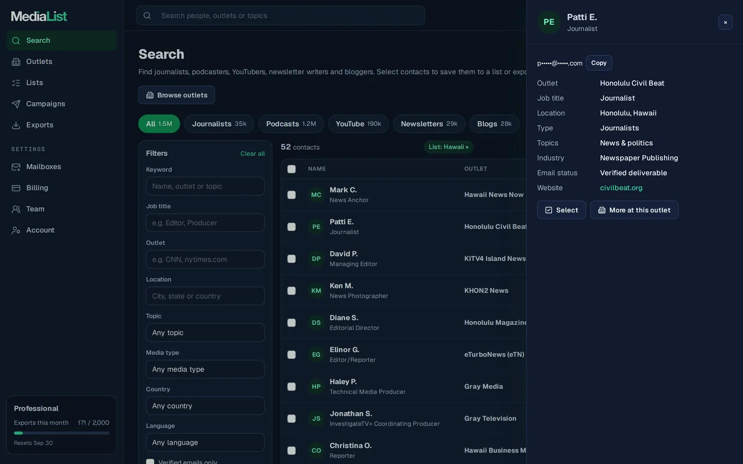Select the Newsletters tab
This screenshot has height=464, width=743.
point(429,124)
